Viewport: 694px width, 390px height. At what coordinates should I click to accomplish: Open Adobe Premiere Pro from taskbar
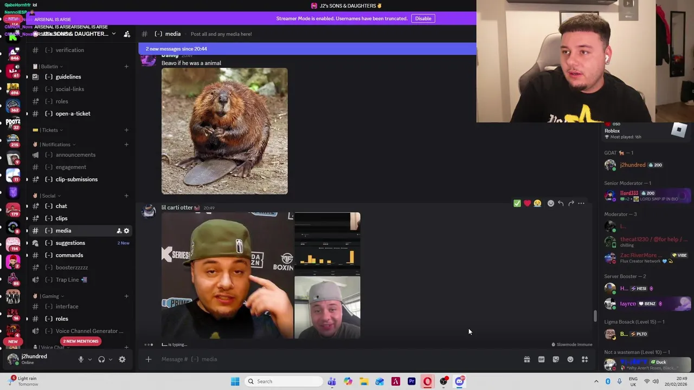412,381
